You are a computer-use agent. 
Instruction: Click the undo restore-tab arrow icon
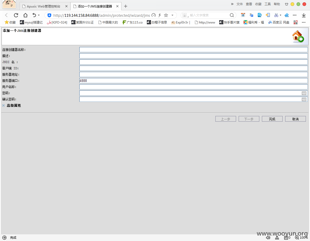tap(34, 15)
